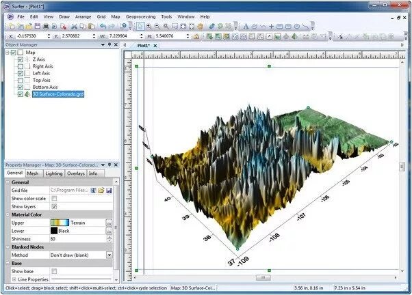Image resolution: width=412 pixels, height=295 pixels.
Task: Uncheck the Bottom Axis visibility checkbox
Action: point(21,87)
